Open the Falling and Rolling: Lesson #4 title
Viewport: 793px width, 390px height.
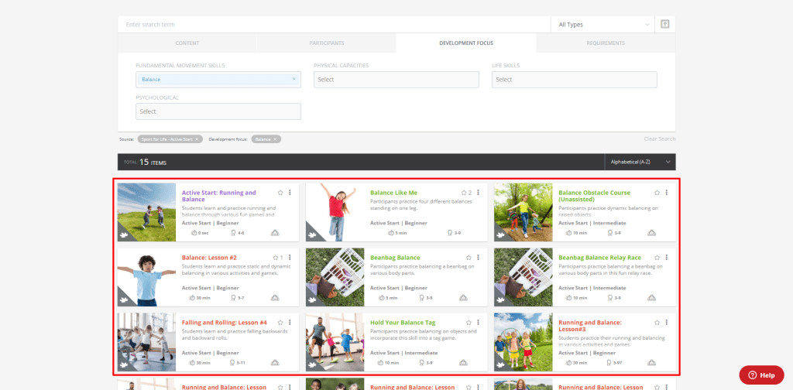click(x=224, y=323)
